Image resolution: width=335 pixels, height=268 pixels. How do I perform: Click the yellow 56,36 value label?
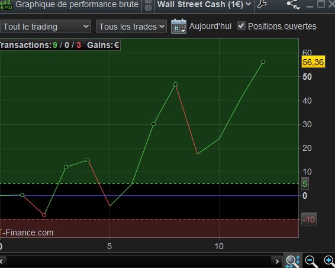point(313,62)
